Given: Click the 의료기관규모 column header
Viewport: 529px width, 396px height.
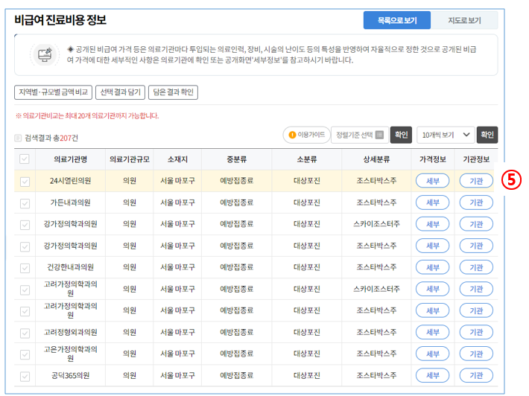Looking at the screenshot, I should [x=129, y=159].
